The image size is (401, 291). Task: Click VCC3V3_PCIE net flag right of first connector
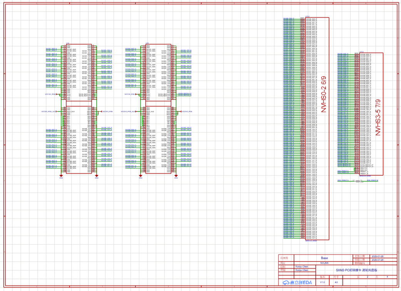107,111
